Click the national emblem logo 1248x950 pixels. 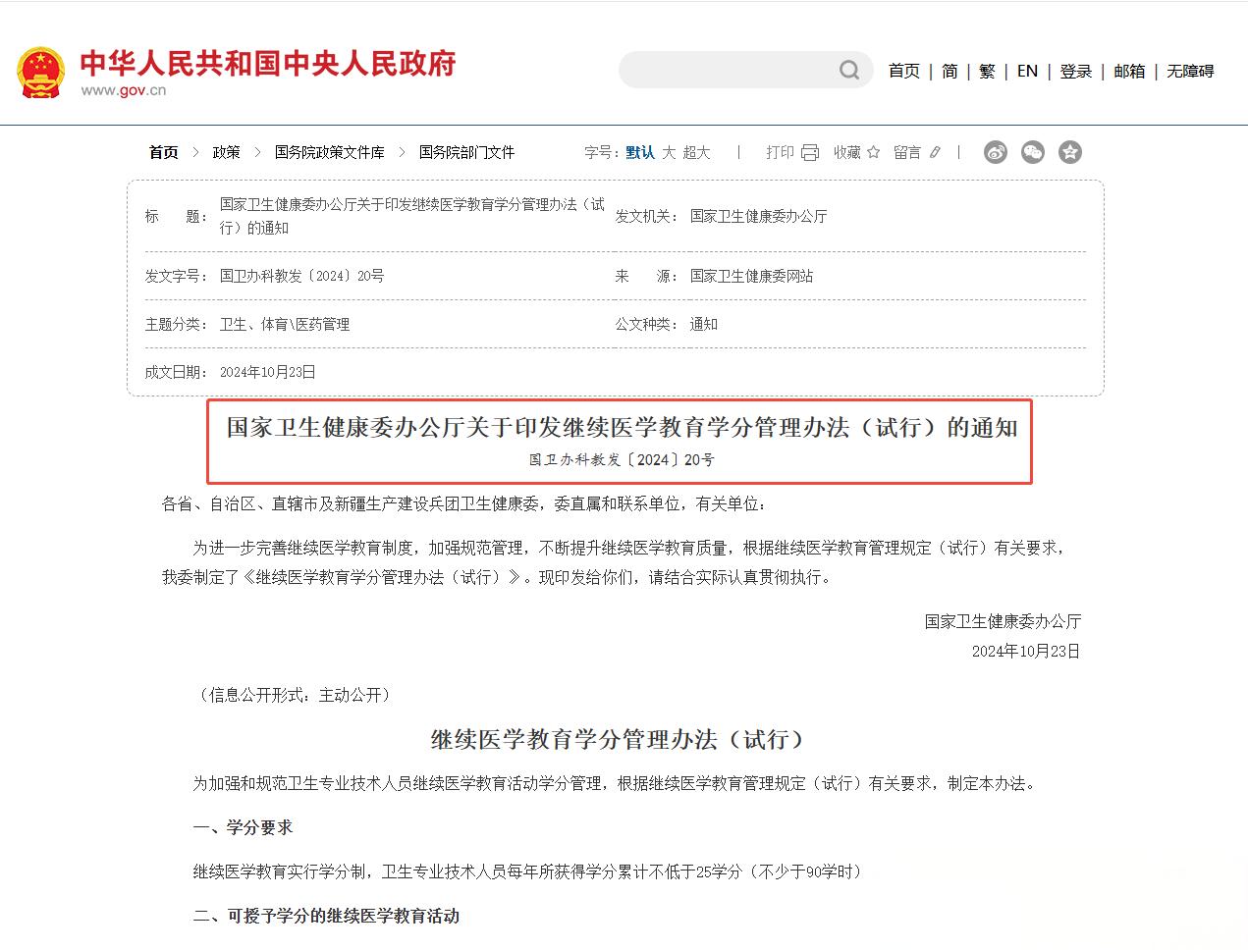[x=40, y=72]
